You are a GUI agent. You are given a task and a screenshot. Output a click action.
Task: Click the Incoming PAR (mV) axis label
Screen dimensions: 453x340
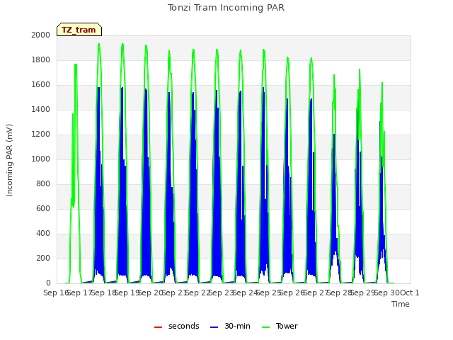coord(9,161)
